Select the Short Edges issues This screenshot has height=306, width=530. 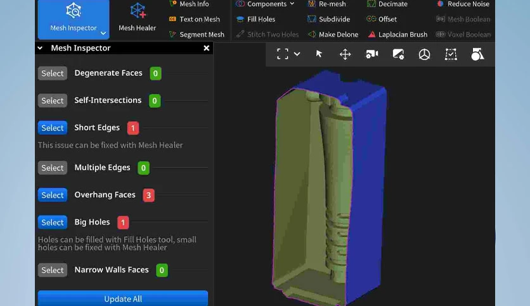click(x=53, y=128)
